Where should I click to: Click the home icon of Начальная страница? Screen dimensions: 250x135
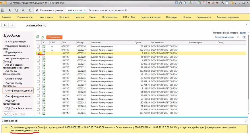tap(37, 10)
